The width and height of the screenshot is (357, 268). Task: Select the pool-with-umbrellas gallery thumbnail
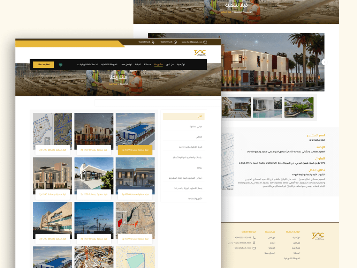[x=299, y=107]
